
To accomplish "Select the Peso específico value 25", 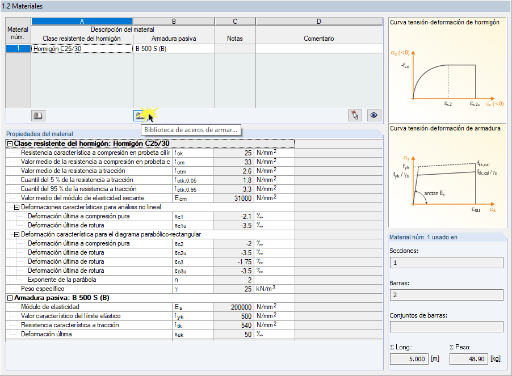I will tap(233, 289).
